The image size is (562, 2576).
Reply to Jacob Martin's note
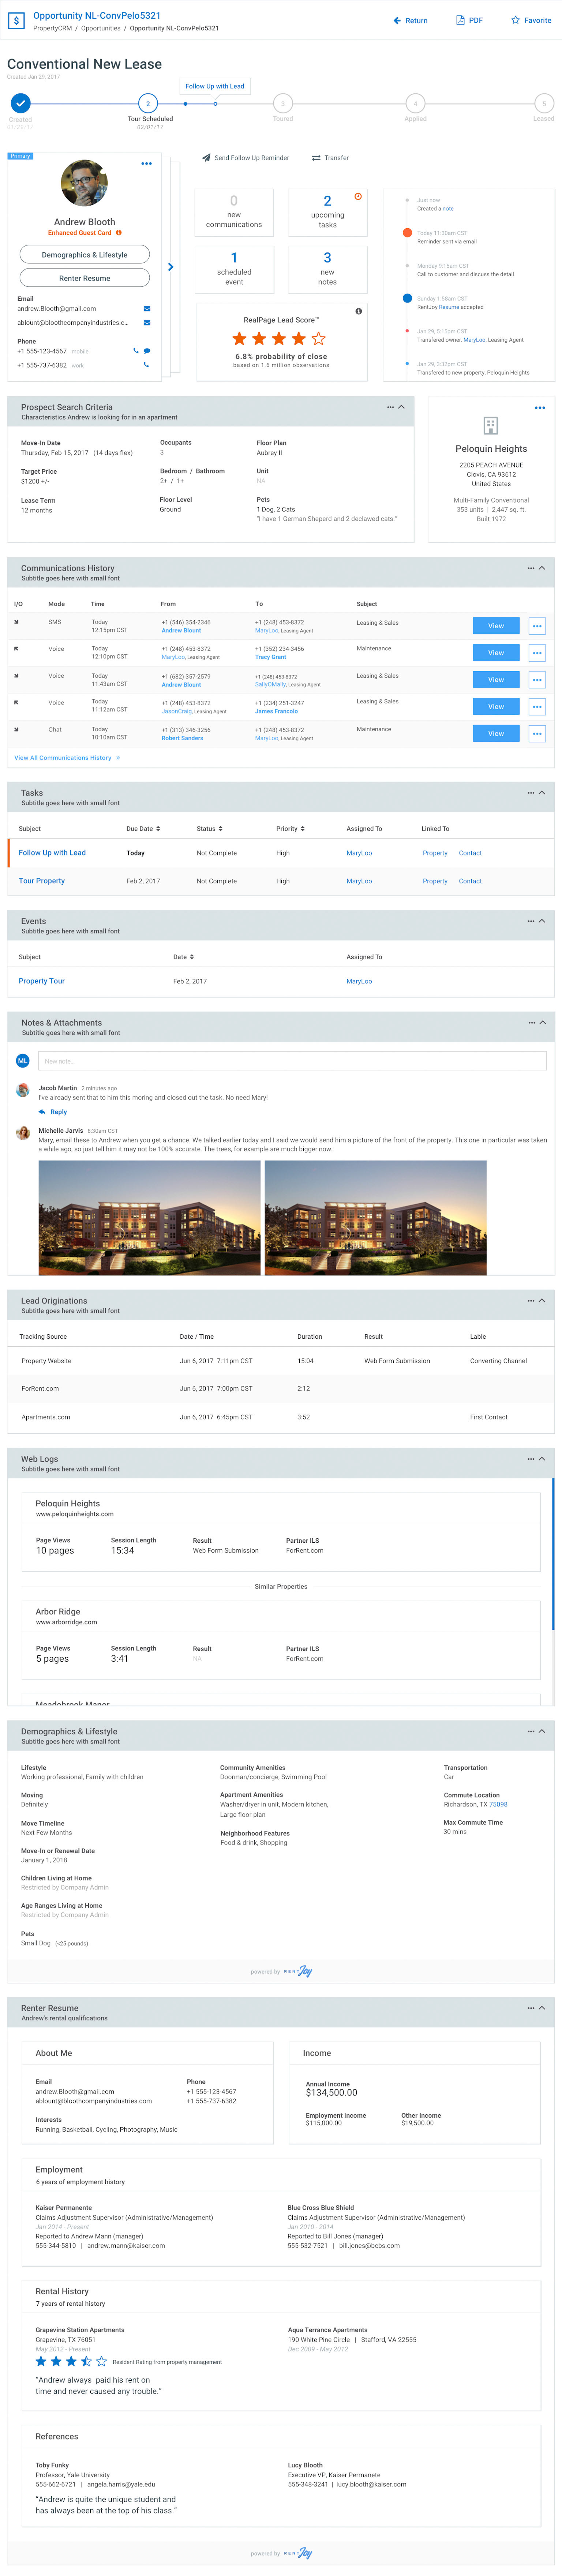[x=53, y=1112]
